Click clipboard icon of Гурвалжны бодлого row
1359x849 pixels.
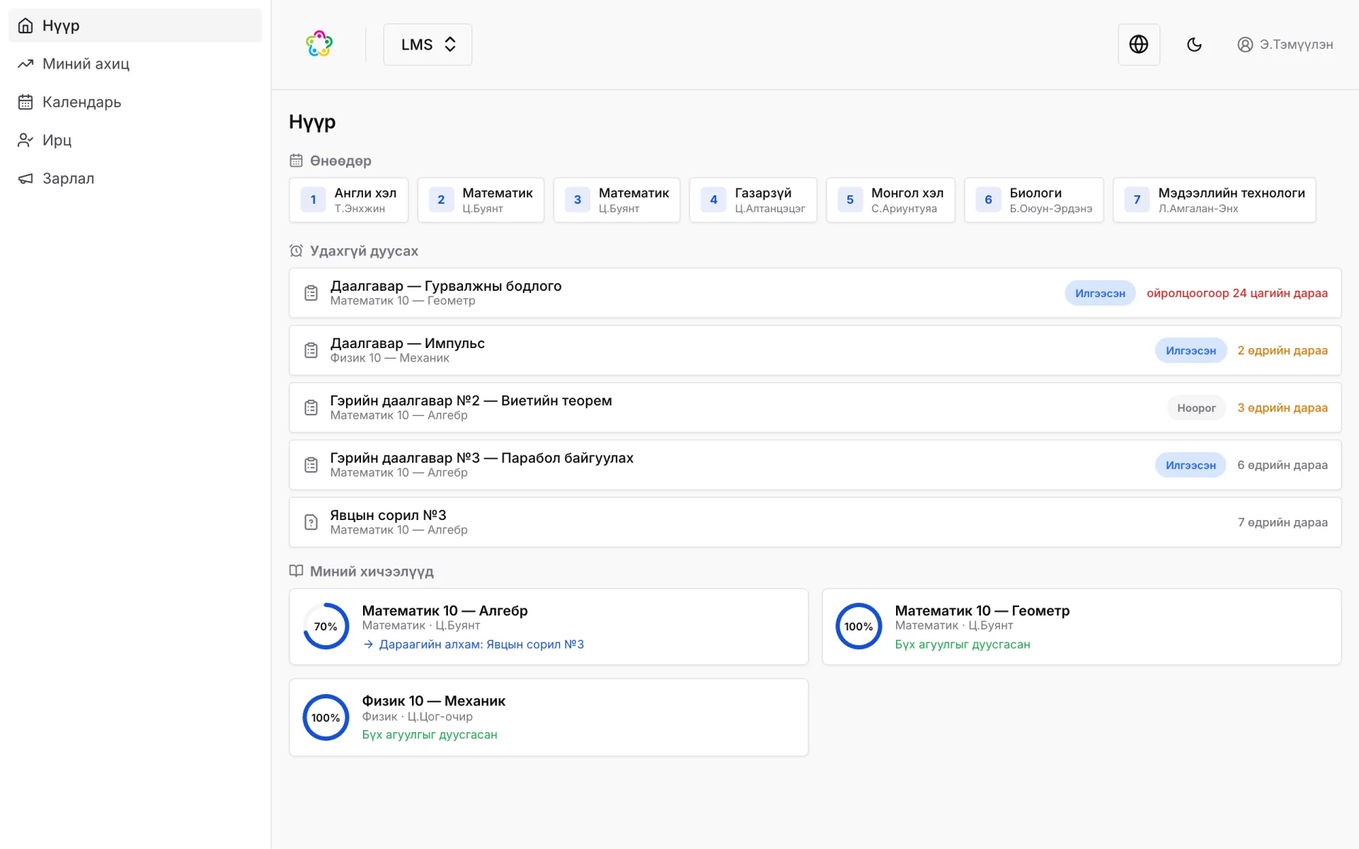pos(311,293)
